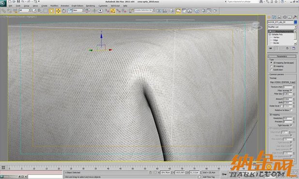299x179 pixels.
Task: Open the MAXScript menu
Action: (x=115, y=6)
